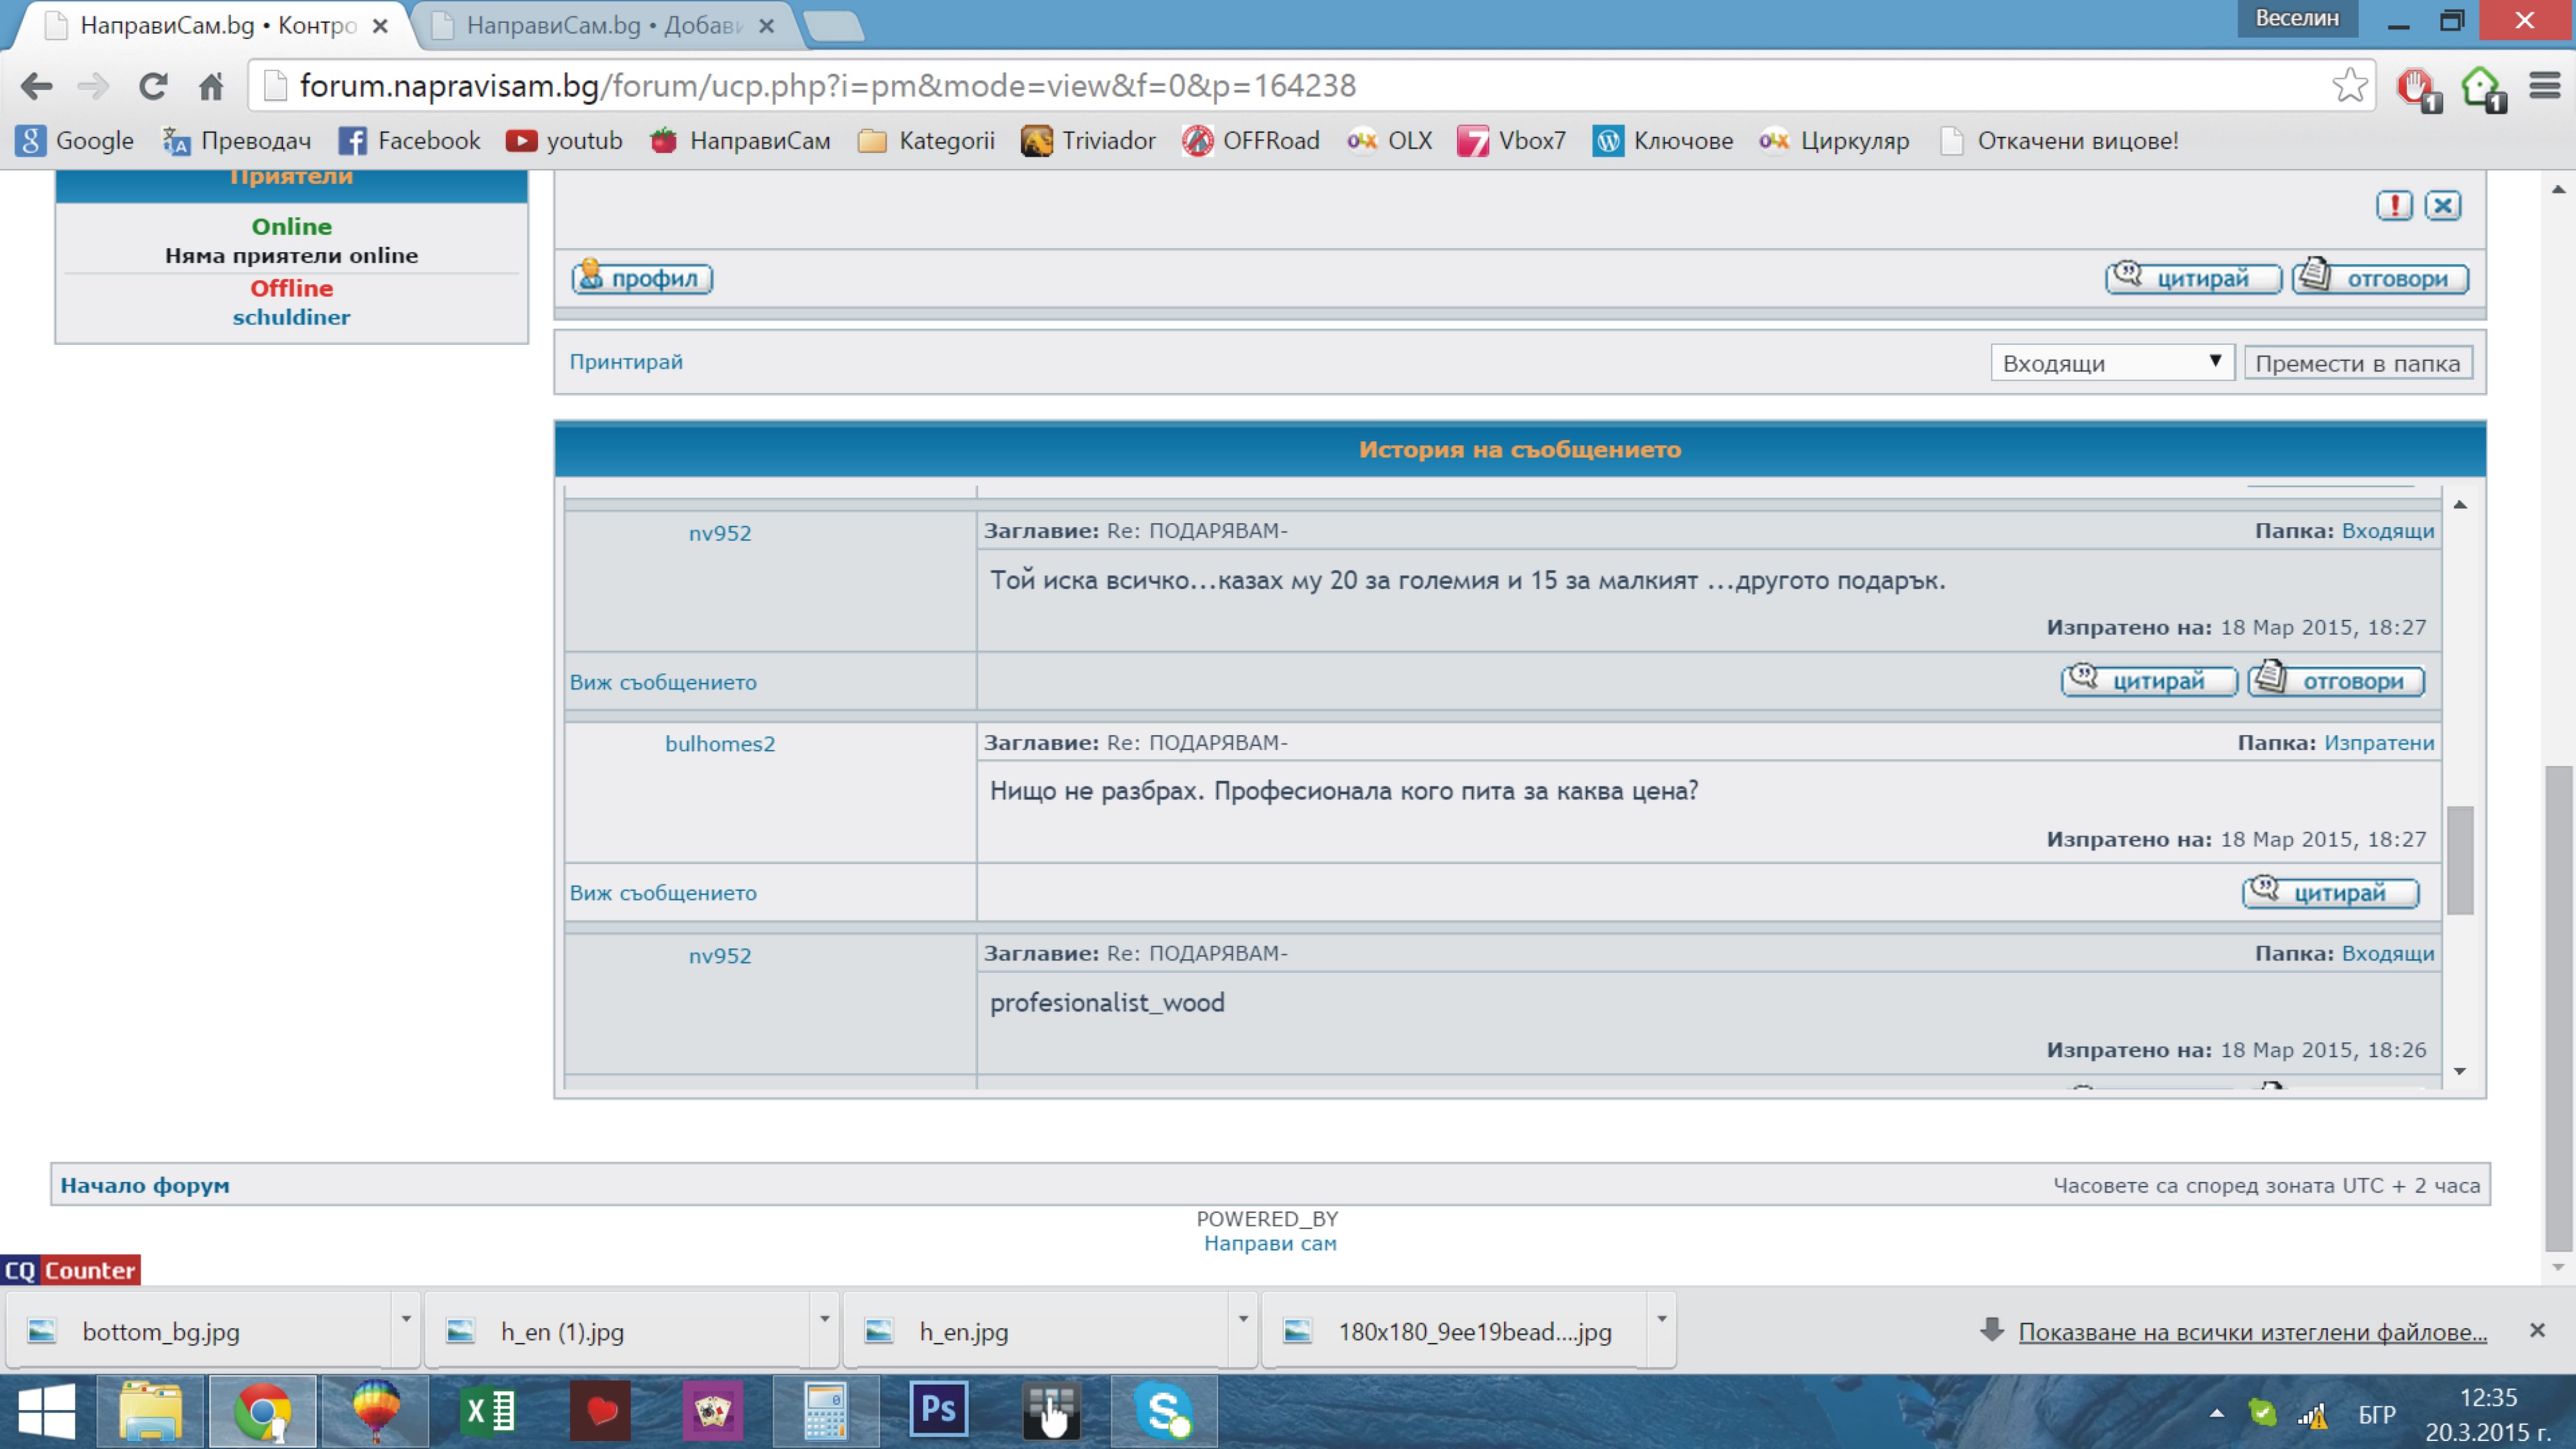Show hidden system tray icons

2217,1413
